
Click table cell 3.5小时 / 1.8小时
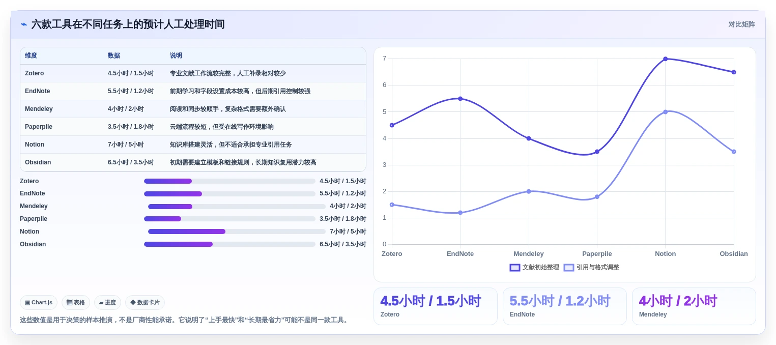coord(131,127)
